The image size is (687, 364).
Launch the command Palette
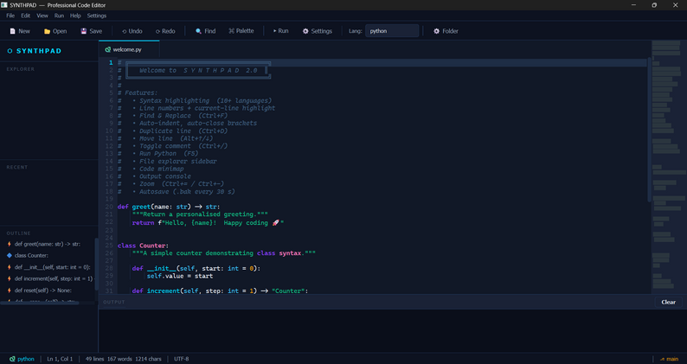(241, 31)
